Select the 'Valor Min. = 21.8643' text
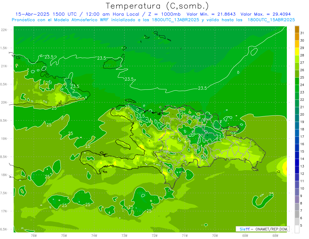 tap(211, 14)
